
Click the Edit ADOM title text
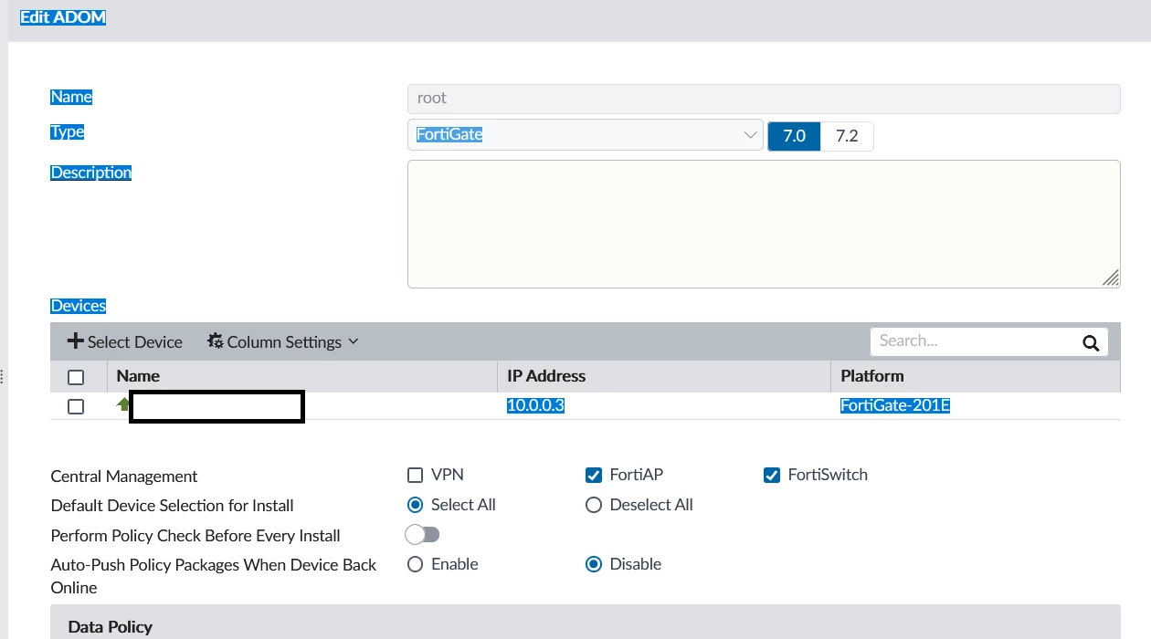click(x=63, y=17)
